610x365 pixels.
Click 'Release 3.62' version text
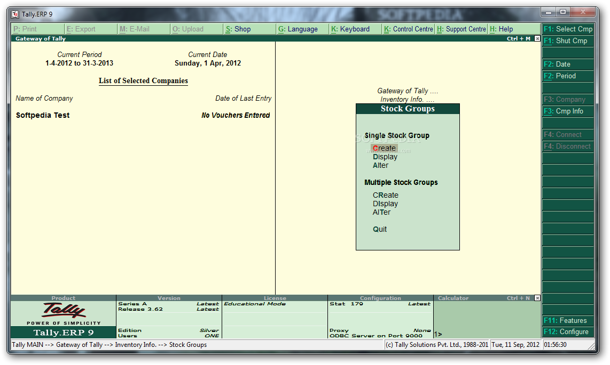[x=140, y=309]
